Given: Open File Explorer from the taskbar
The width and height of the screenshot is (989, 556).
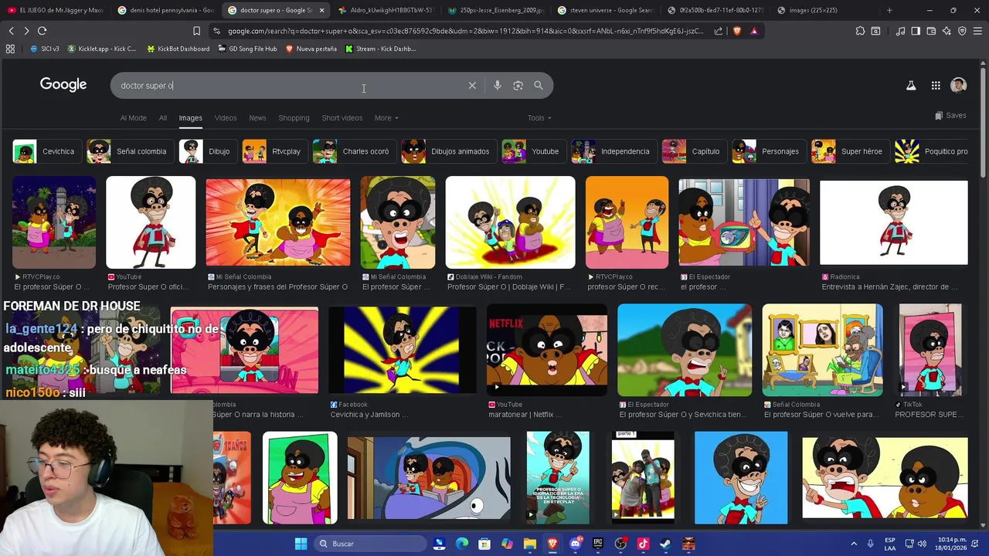Looking at the screenshot, I should pyautogui.click(x=529, y=544).
